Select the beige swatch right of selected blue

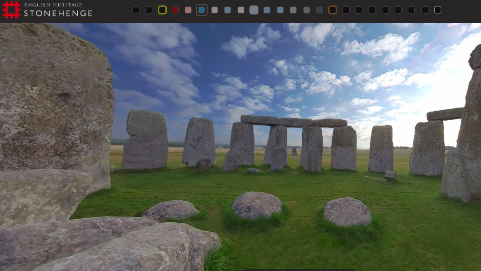pyautogui.click(x=215, y=10)
